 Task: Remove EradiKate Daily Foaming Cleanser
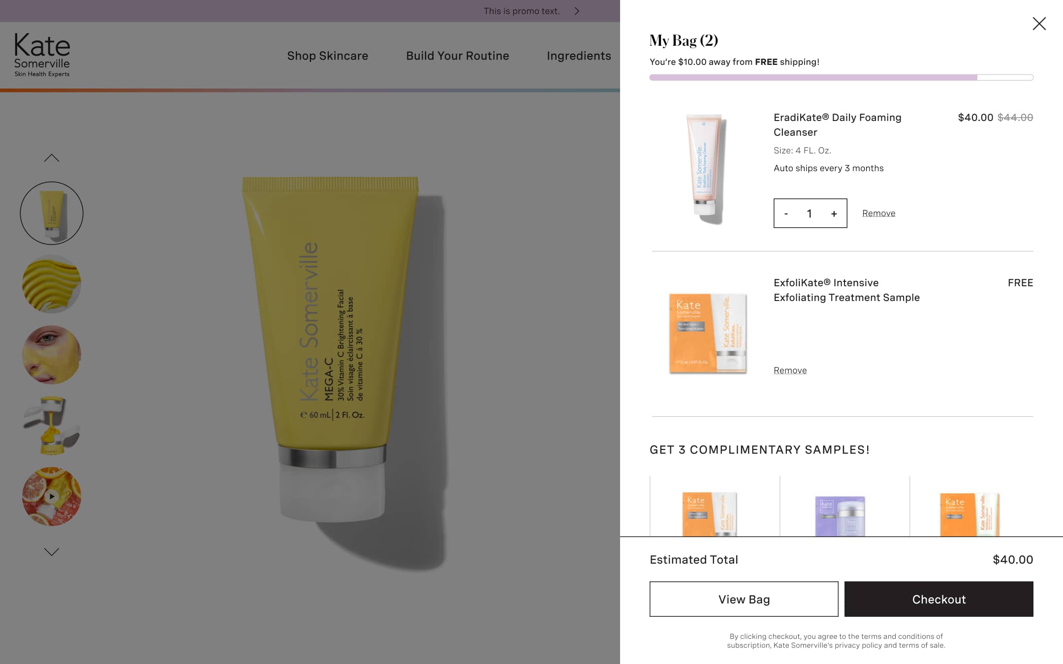coord(878,213)
